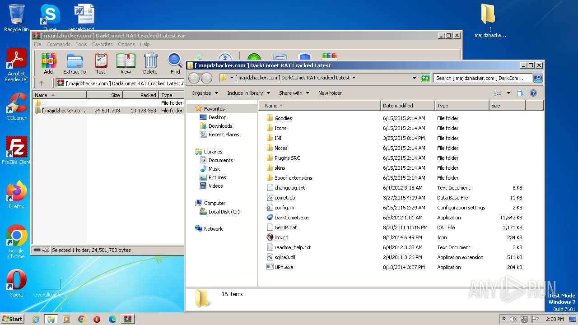Open Acrobat Reader DC desktop shortcut

17,65
